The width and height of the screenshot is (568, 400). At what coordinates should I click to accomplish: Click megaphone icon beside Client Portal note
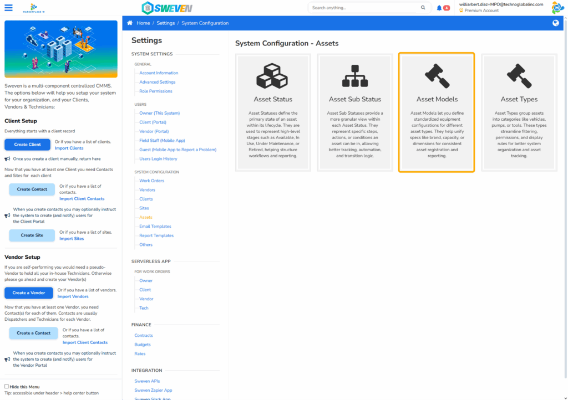point(7,216)
